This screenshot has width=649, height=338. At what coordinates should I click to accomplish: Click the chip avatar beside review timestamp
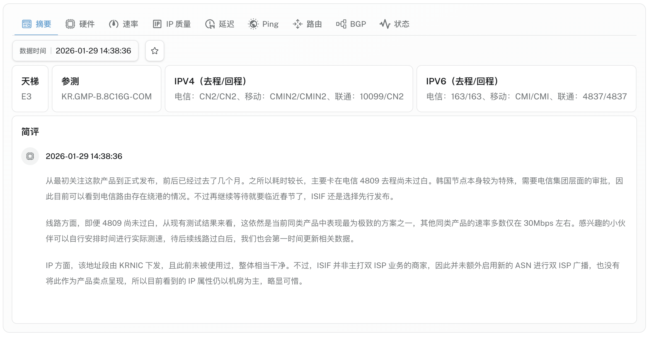tap(30, 156)
